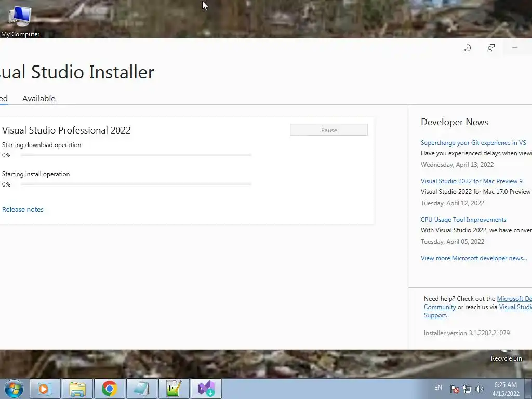This screenshot has height=399, width=532.
Task: Click the Show Desktop button
Action: [528, 389]
